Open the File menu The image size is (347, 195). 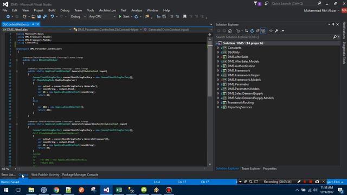[5, 10]
